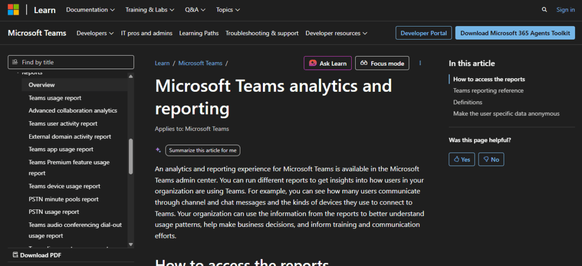Jump to Make the user specific data anonymous

[506, 114]
